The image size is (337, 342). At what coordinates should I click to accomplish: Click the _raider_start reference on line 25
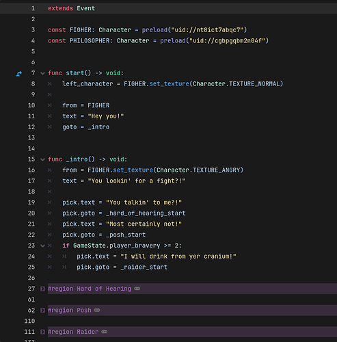[144, 267]
